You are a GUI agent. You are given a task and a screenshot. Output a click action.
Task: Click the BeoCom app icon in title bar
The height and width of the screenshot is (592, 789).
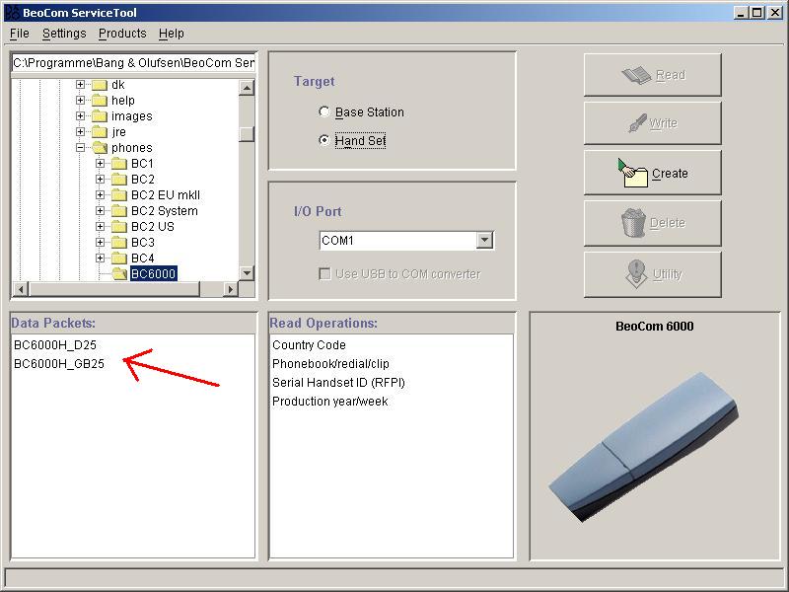[x=12, y=13]
